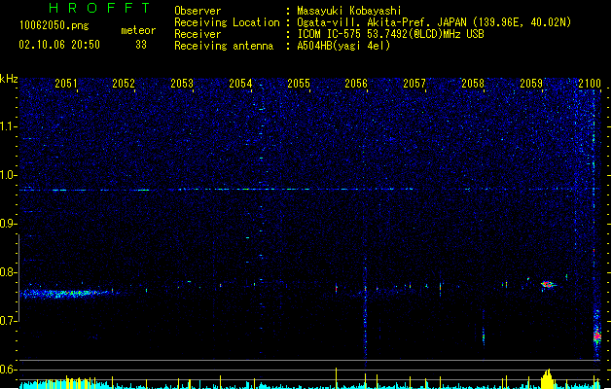Click the 2053 time marker
This screenshot has height=389, width=612.
point(182,84)
